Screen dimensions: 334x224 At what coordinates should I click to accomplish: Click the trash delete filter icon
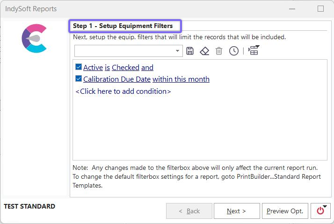[219, 51]
